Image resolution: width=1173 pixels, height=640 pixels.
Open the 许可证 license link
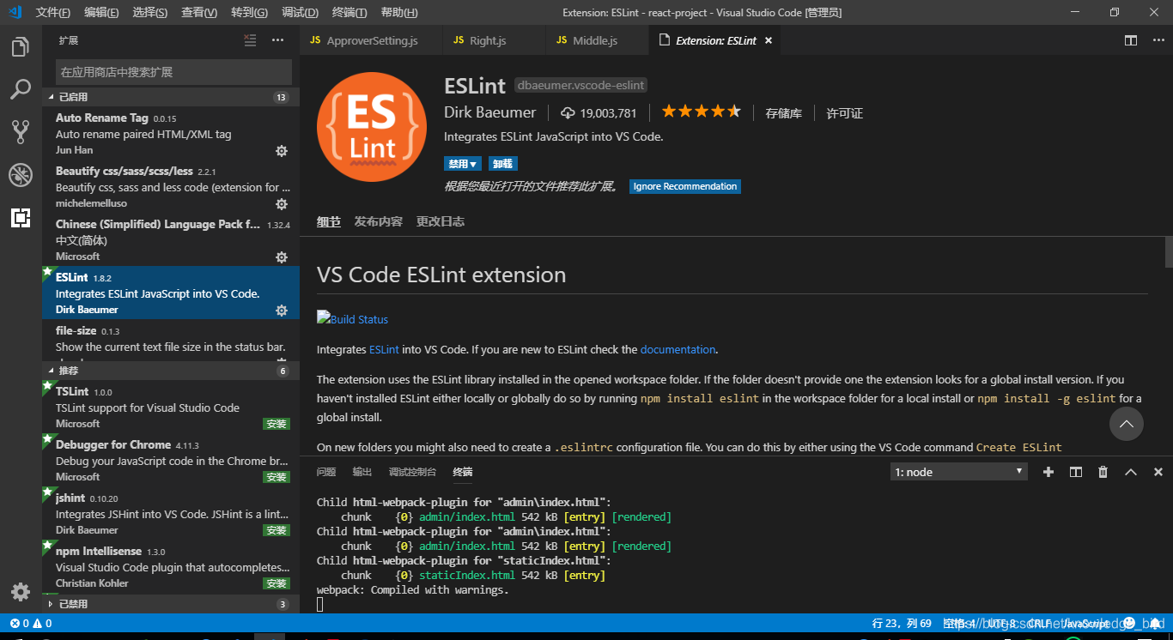[x=844, y=113]
